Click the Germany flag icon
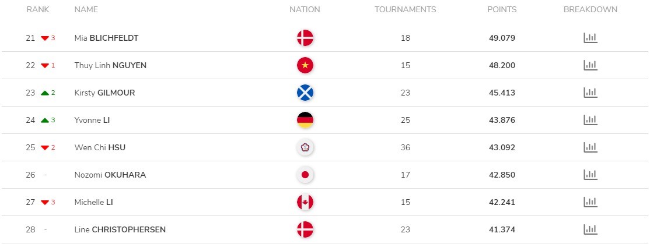 pos(305,120)
